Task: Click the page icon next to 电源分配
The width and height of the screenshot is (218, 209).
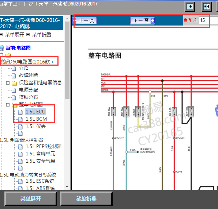Action: tap(14, 90)
